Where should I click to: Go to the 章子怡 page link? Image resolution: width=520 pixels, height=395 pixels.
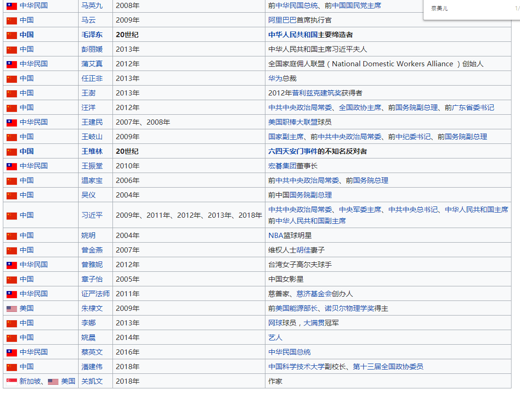click(92, 279)
